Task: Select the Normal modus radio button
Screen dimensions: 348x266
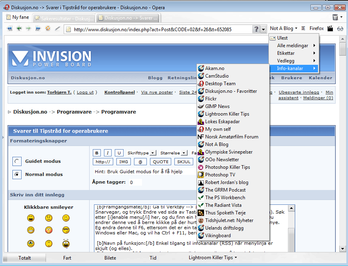Action: coord(17,174)
